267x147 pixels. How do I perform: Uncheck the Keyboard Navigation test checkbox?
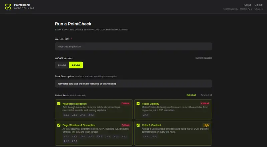[59, 104]
